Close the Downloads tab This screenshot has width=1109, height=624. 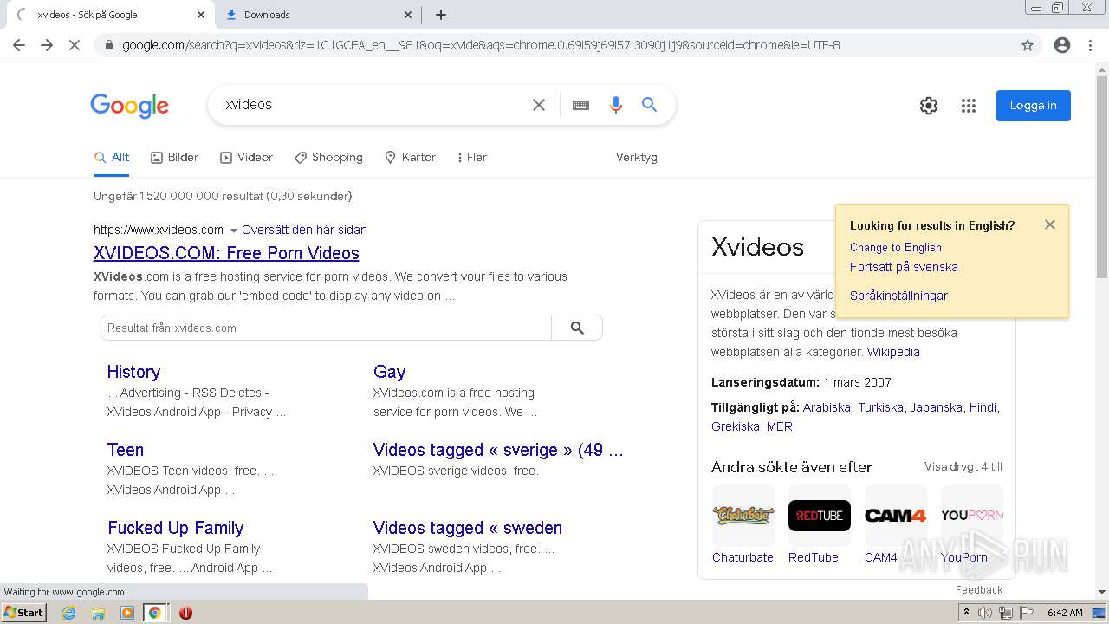408,15
